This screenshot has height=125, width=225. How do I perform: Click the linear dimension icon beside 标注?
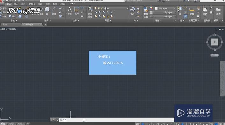pyautogui.click(x=82, y=8)
